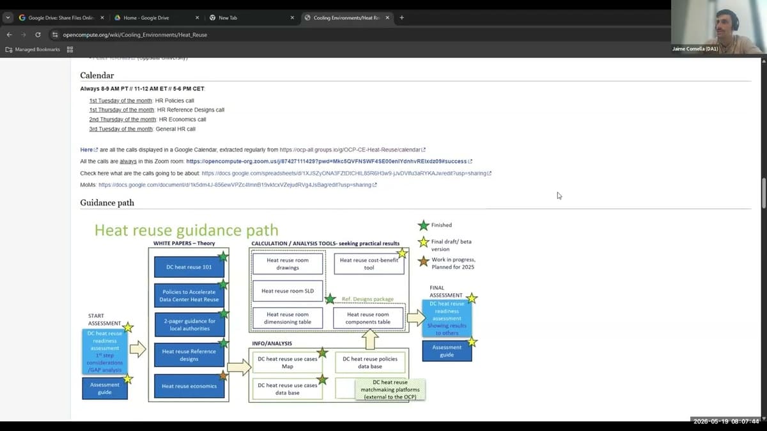The image size is (767, 431).
Task: Click 'Heat reuse room dimensioning table' box
Action: (288, 318)
